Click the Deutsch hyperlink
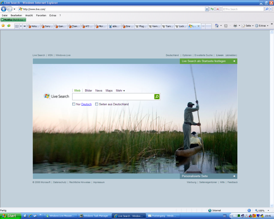The height and width of the screenshot is (219, 274). (86, 104)
